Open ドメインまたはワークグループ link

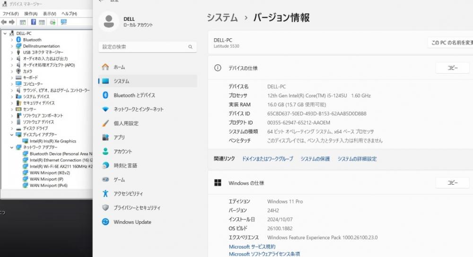[268, 159]
